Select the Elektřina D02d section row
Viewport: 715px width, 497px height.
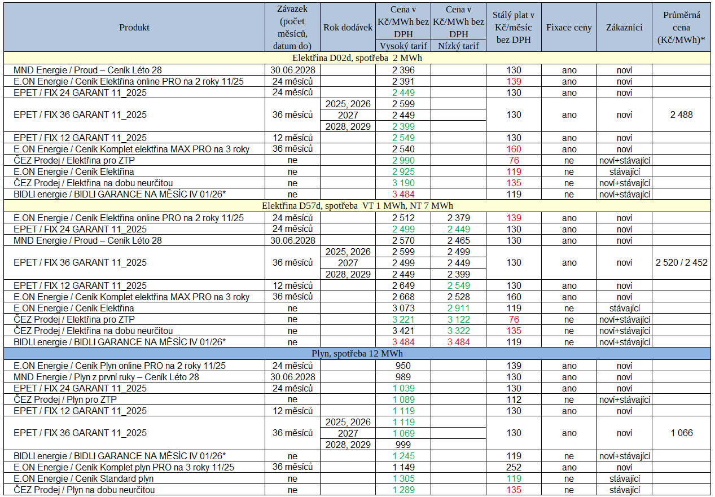coord(357,58)
